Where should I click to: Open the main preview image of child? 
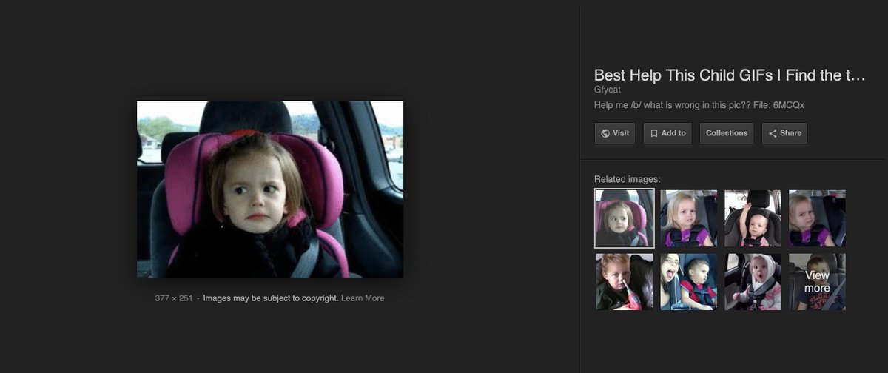point(270,189)
